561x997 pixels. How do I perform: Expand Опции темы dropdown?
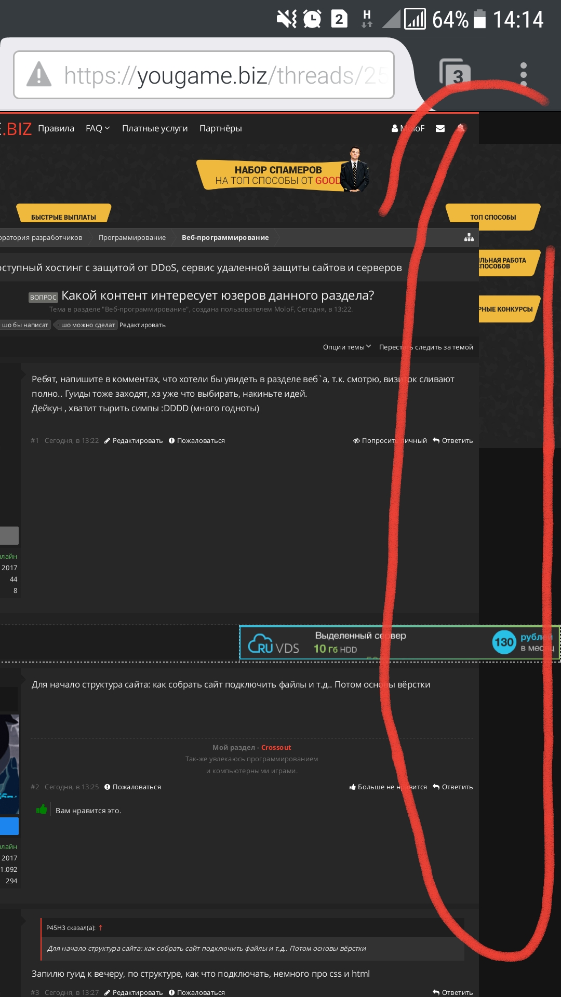pos(347,347)
